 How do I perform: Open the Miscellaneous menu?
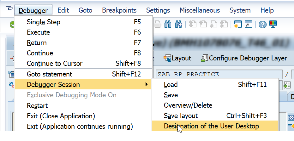pos(200,10)
